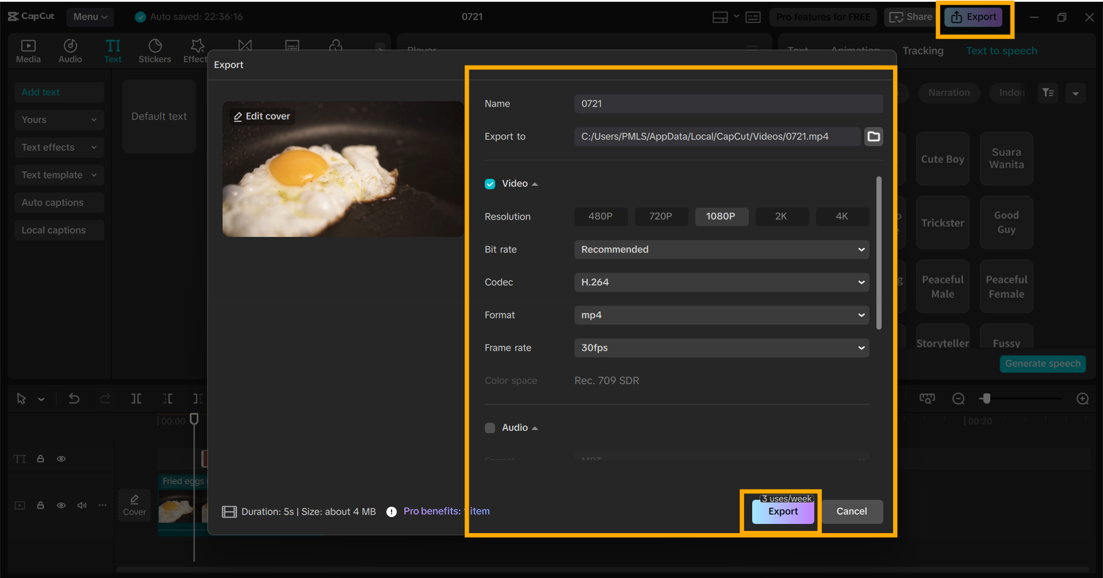Image resolution: width=1103 pixels, height=578 pixels.
Task: Click Export button in dialog footer
Action: click(783, 511)
